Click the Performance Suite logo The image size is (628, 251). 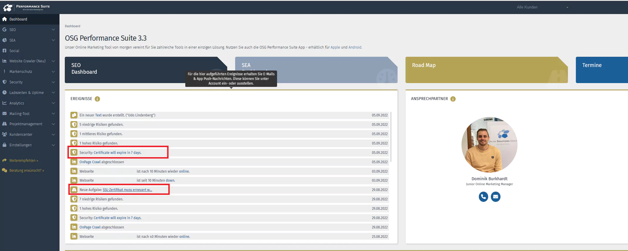point(26,7)
